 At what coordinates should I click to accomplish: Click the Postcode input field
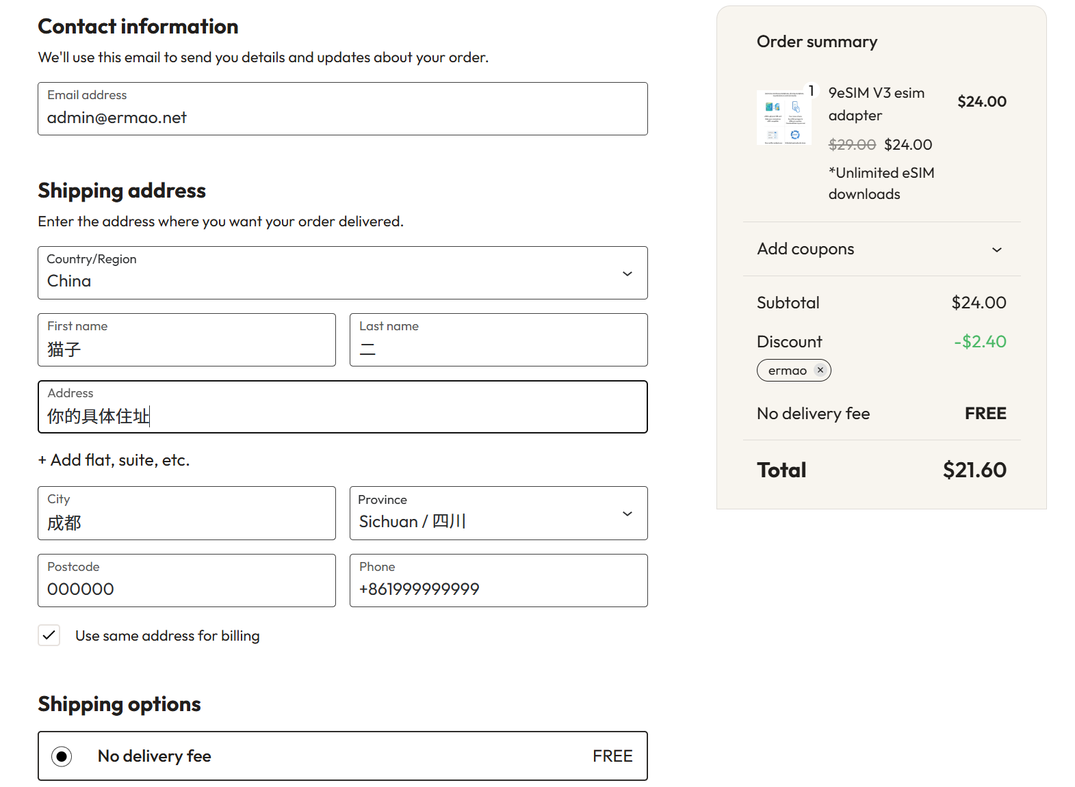[x=186, y=581]
